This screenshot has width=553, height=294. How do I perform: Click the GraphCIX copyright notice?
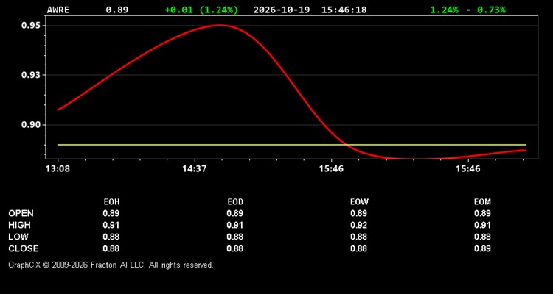[111, 265]
